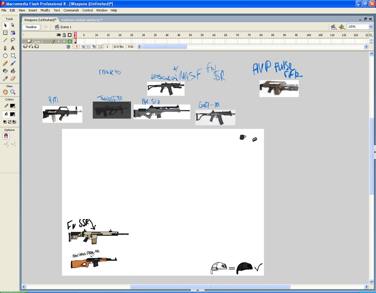Lock Layer 1 using lock column dot
The width and height of the screenshot is (376, 293).
point(64,42)
